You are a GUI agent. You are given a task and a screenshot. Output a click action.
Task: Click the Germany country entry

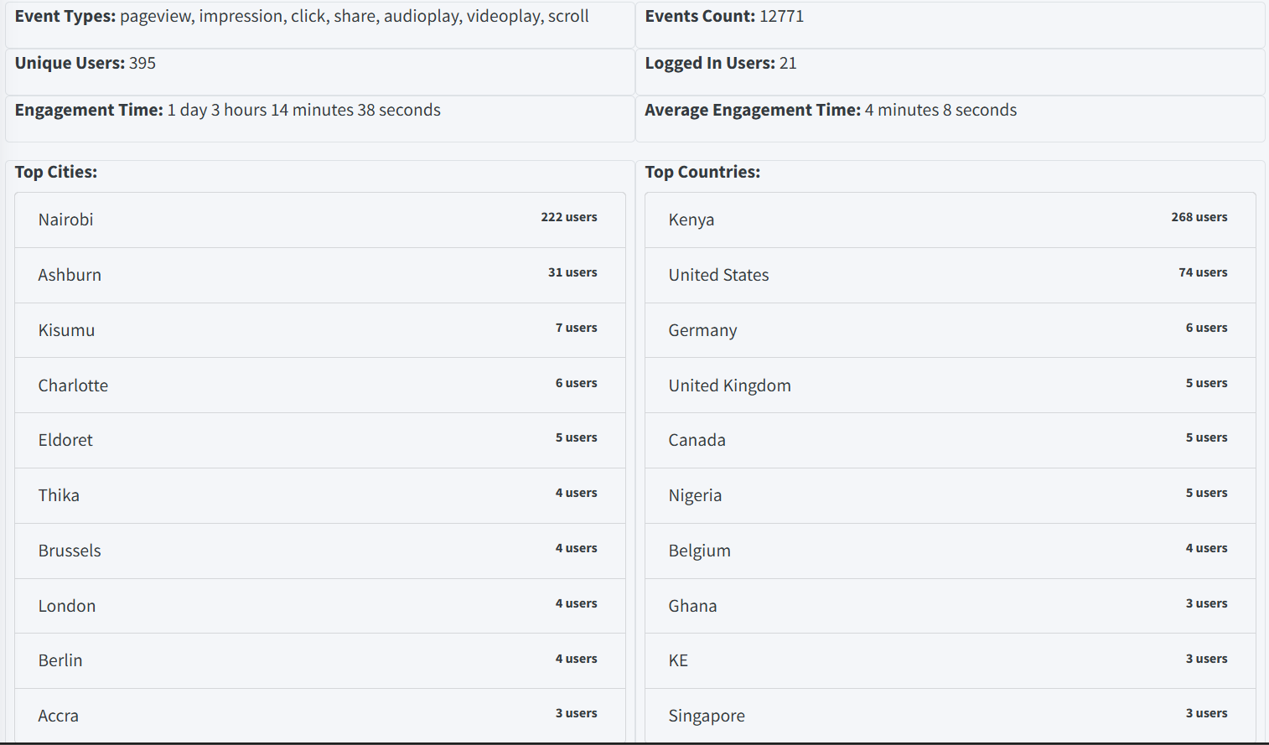click(x=950, y=330)
